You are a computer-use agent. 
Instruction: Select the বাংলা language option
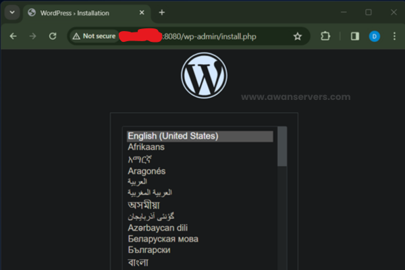coord(200,263)
